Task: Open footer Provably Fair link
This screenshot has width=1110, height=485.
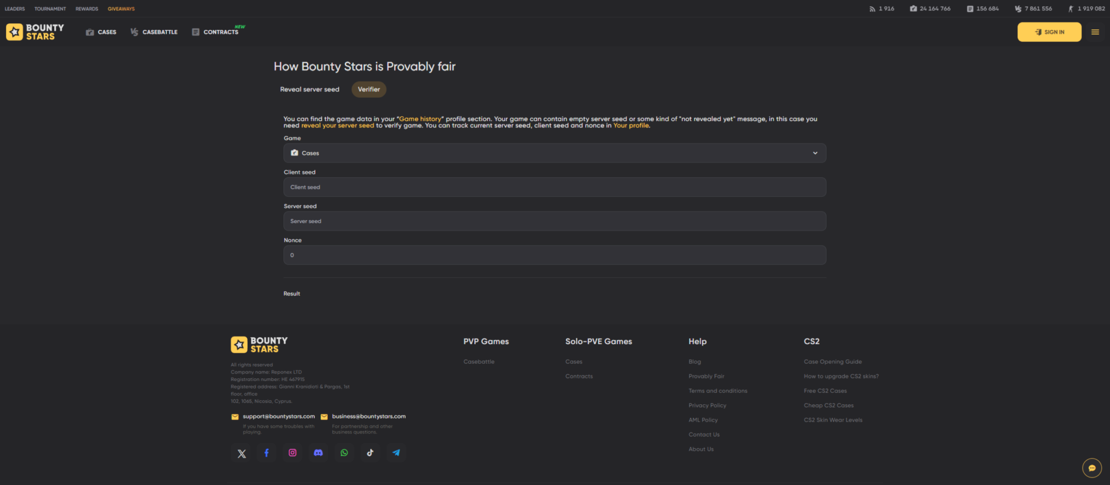Action: (706, 376)
